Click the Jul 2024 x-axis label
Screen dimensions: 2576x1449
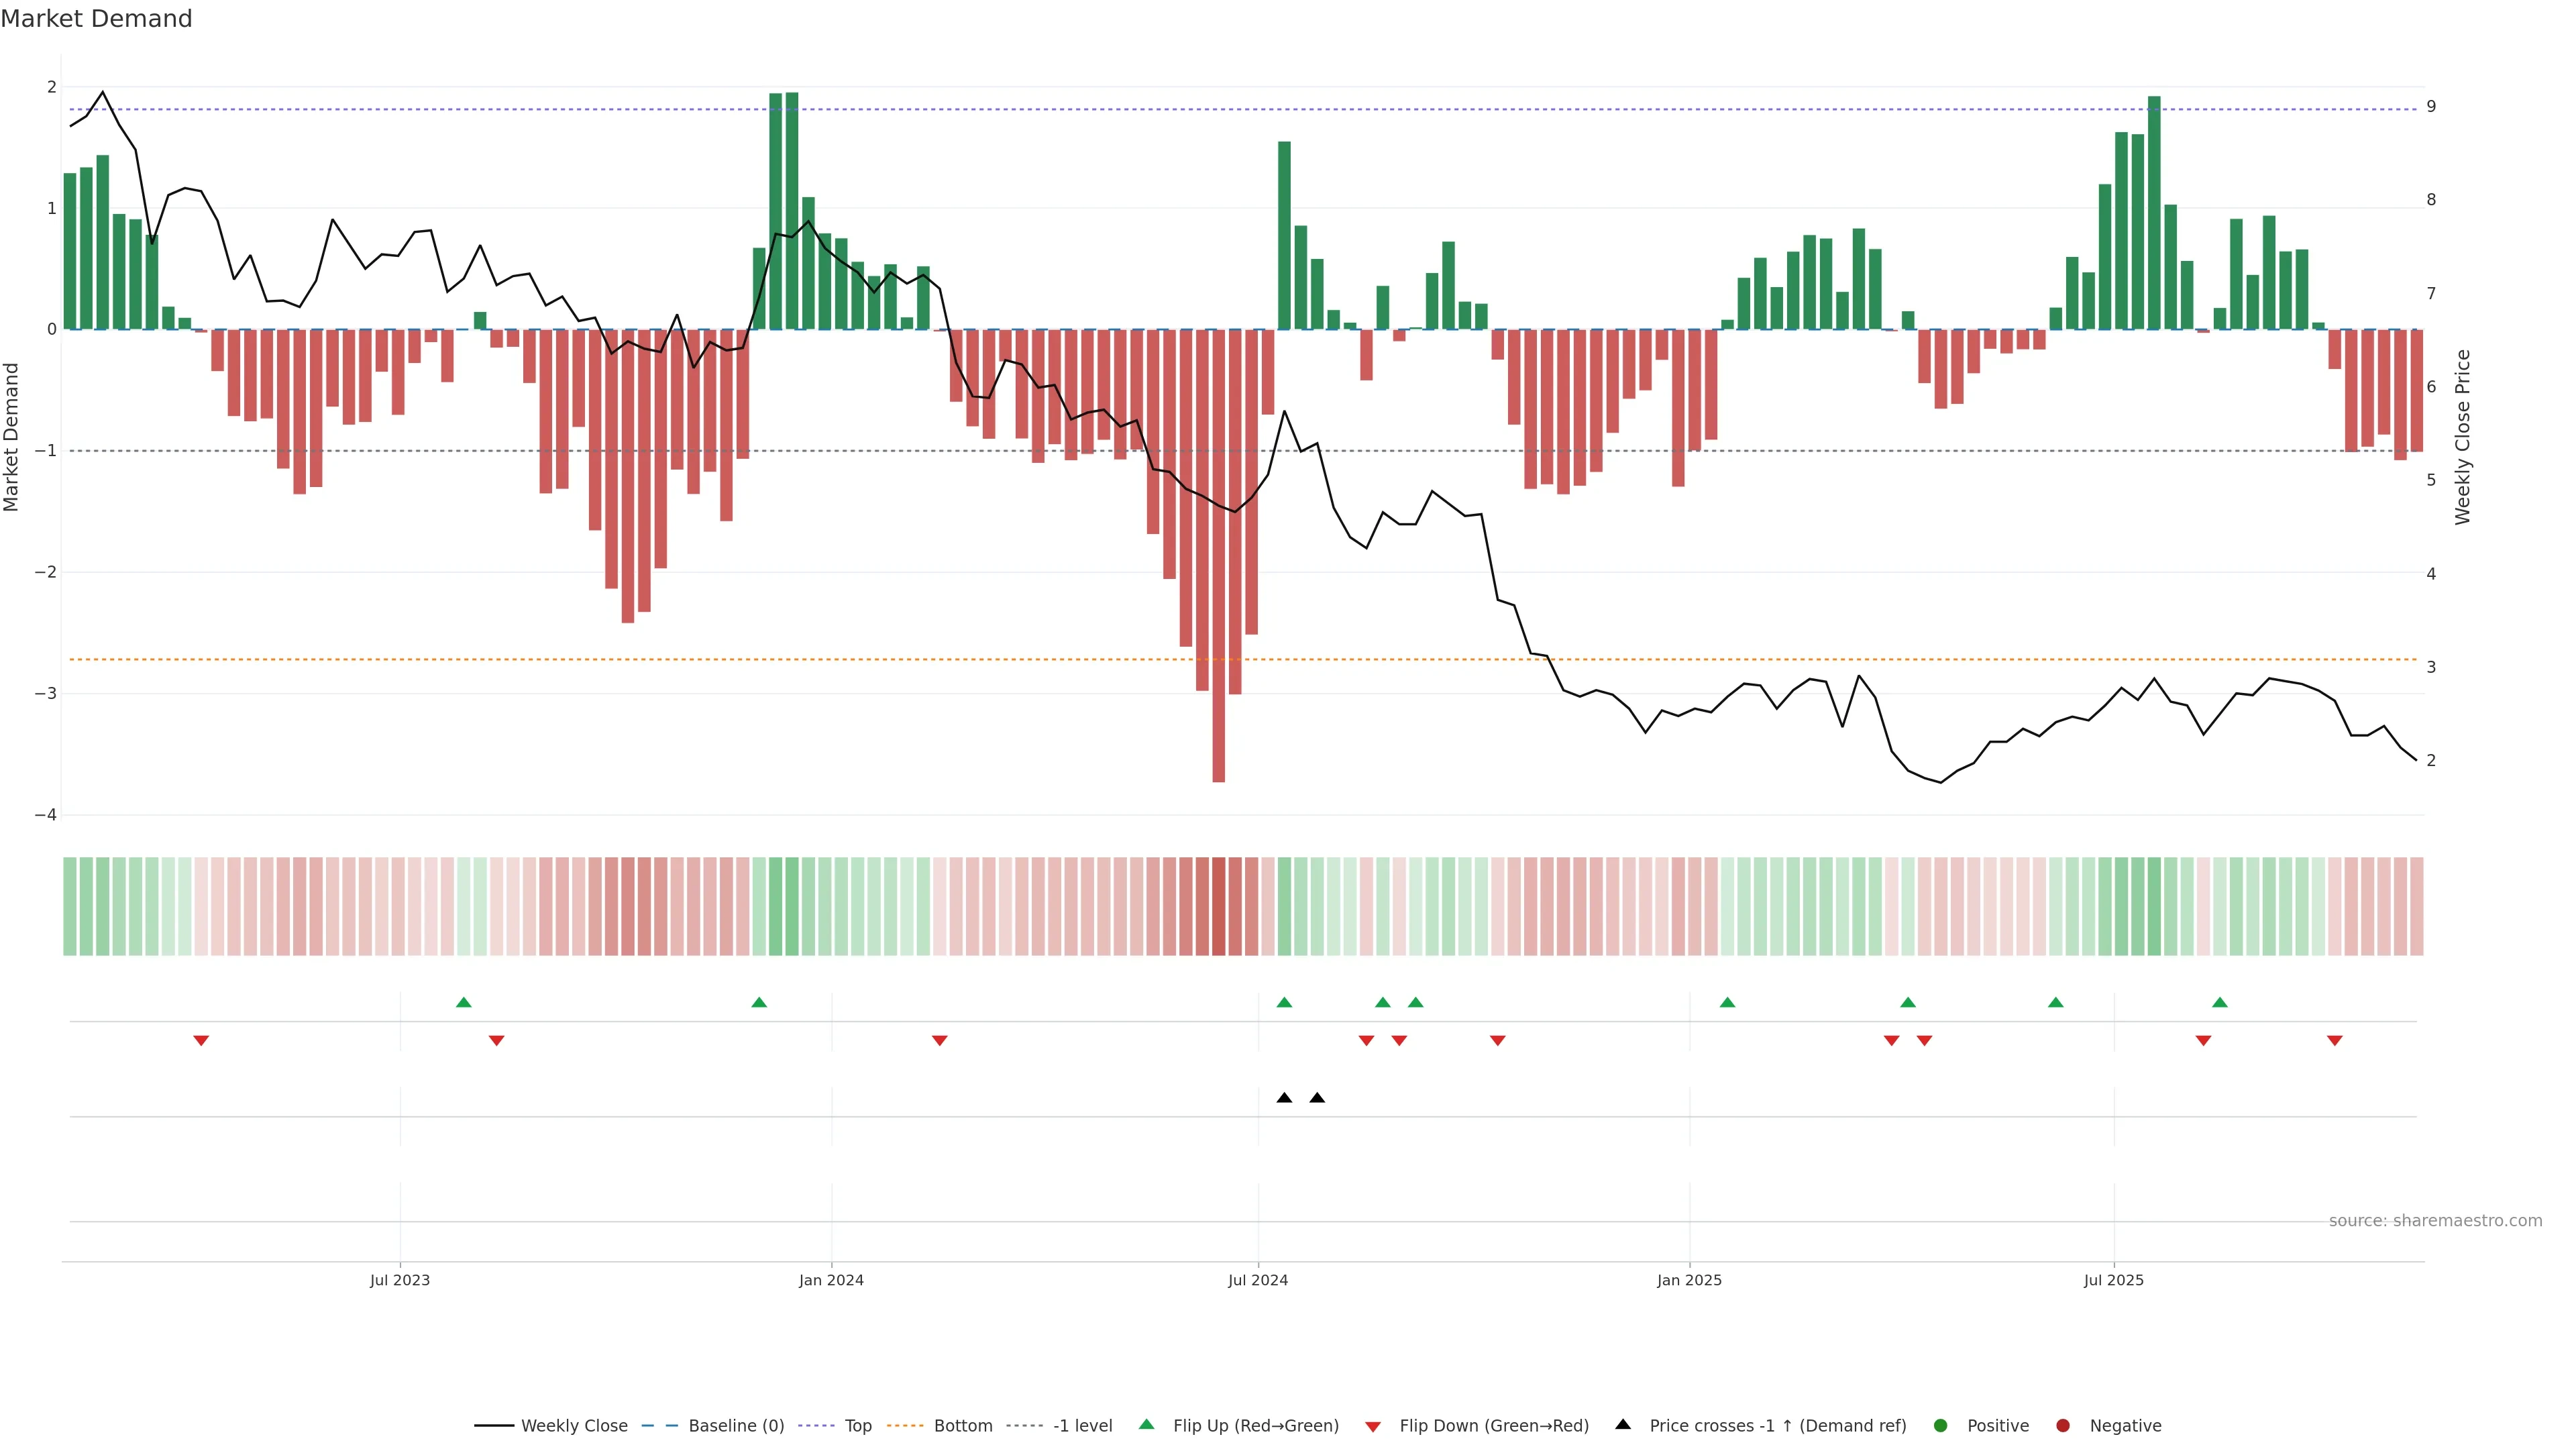[x=1257, y=1280]
